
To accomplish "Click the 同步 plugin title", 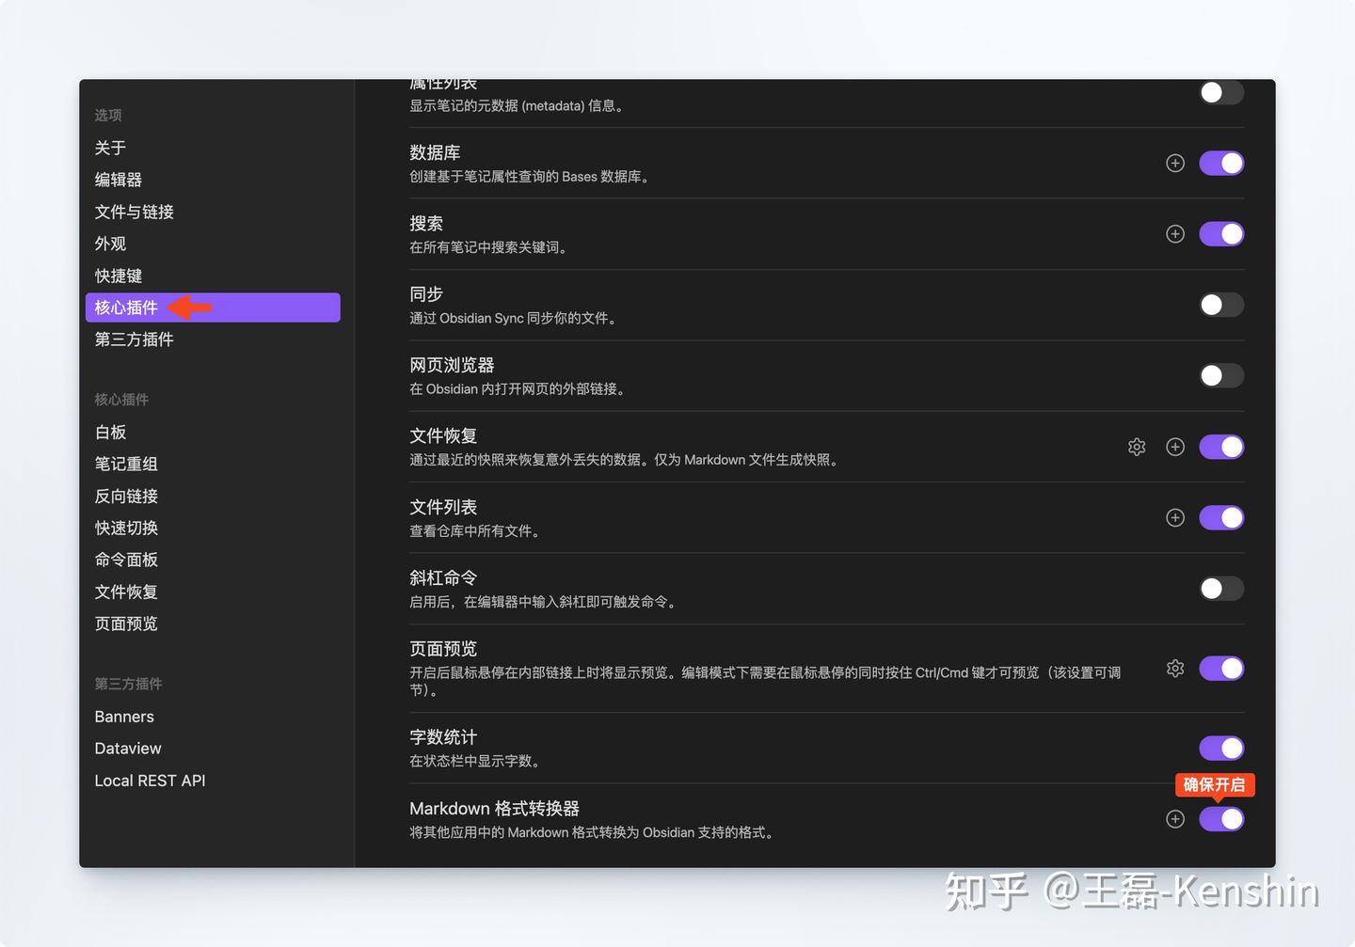I will coord(426,294).
